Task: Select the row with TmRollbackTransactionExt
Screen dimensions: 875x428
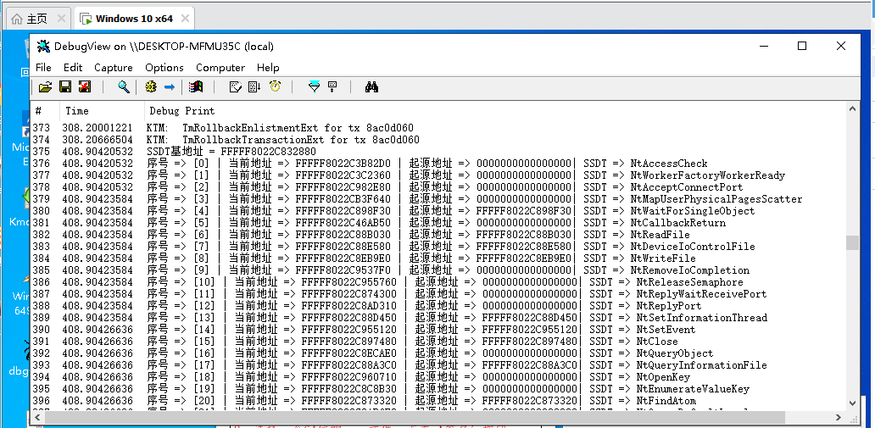Action: [438, 140]
